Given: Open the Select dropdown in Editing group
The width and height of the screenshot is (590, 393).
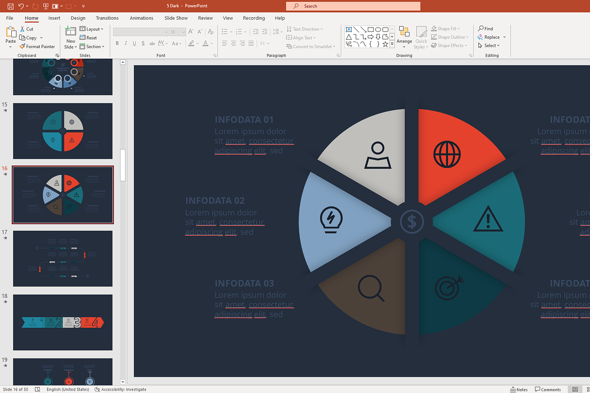Looking at the screenshot, I should click(489, 46).
